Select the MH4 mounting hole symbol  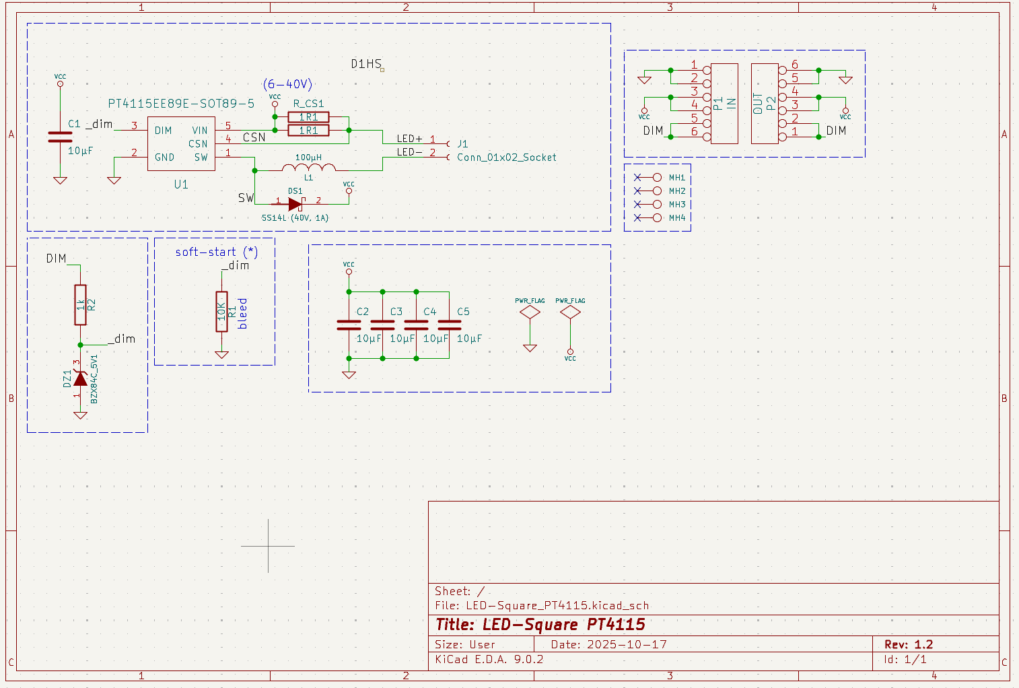coord(657,217)
